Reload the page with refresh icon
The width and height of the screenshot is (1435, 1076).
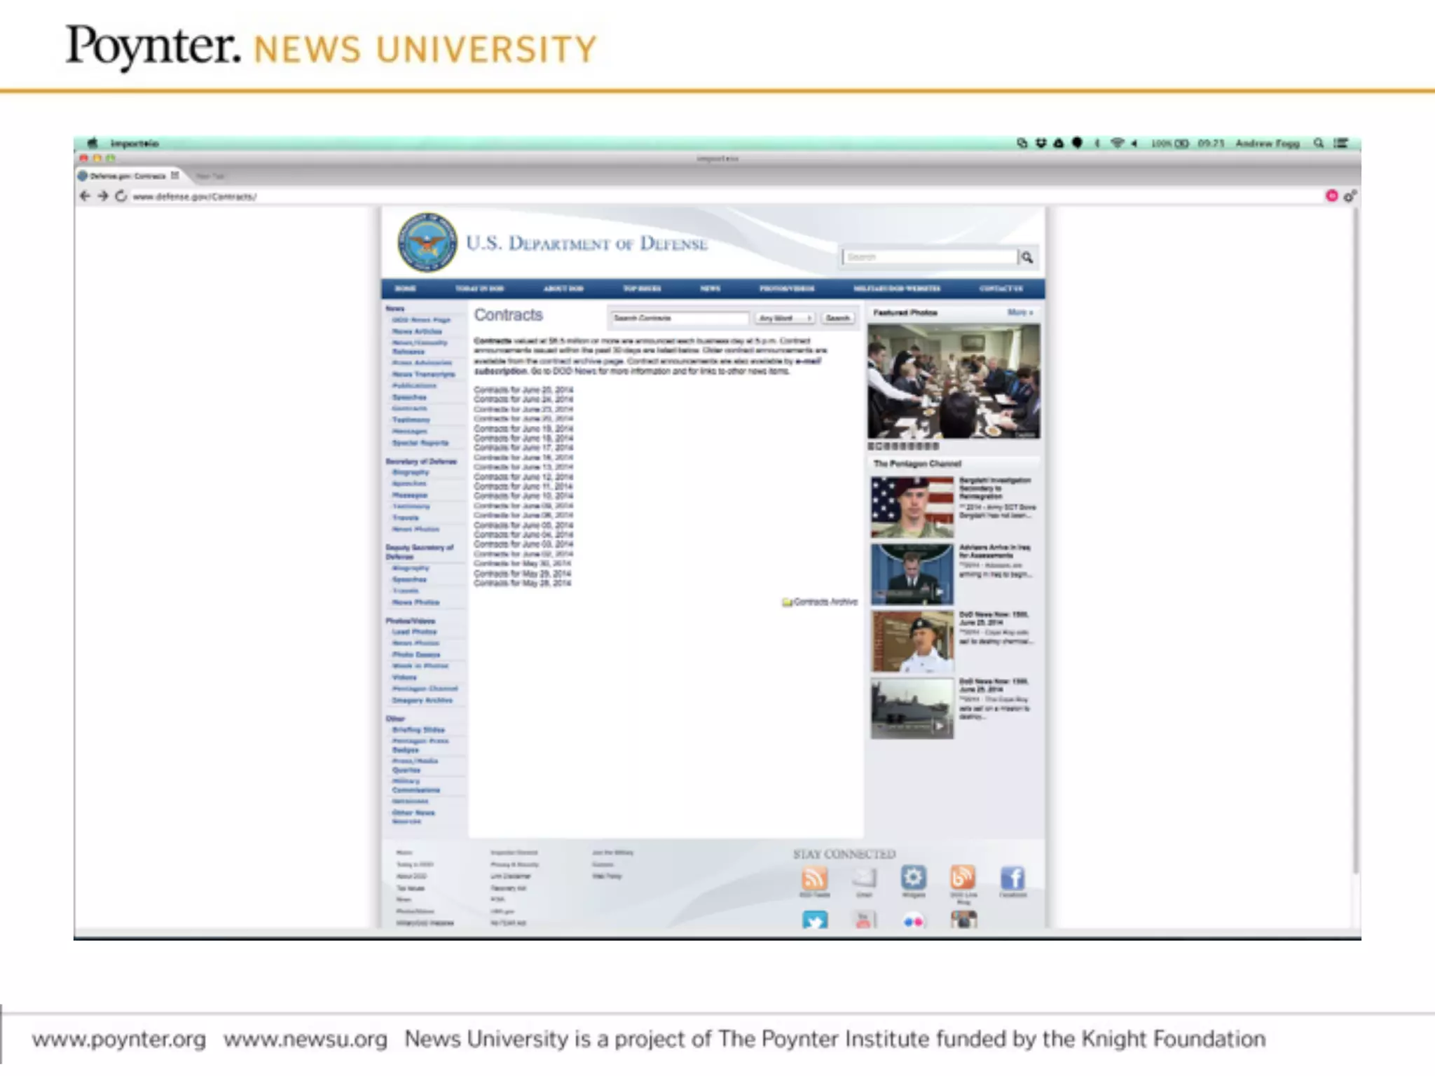pos(121,196)
